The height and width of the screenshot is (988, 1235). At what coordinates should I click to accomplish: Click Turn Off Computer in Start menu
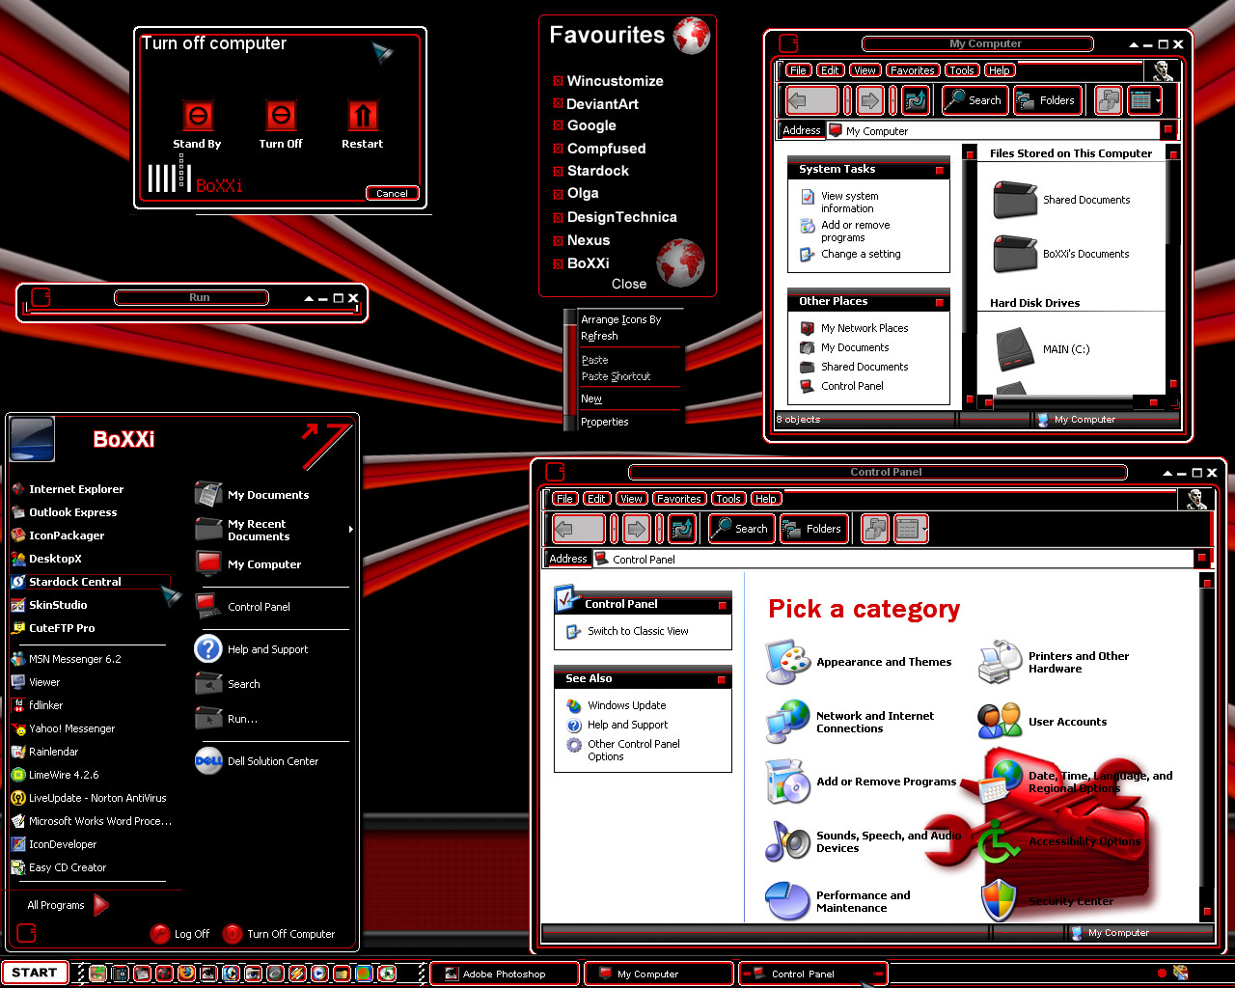pyautogui.click(x=280, y=934)
